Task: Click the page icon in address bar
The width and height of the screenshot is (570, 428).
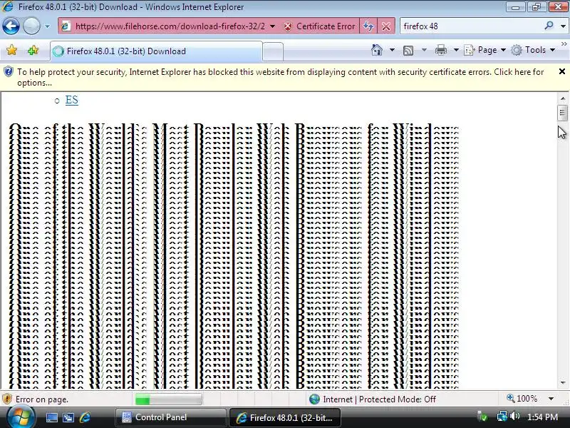Action: tap(66, 26)
